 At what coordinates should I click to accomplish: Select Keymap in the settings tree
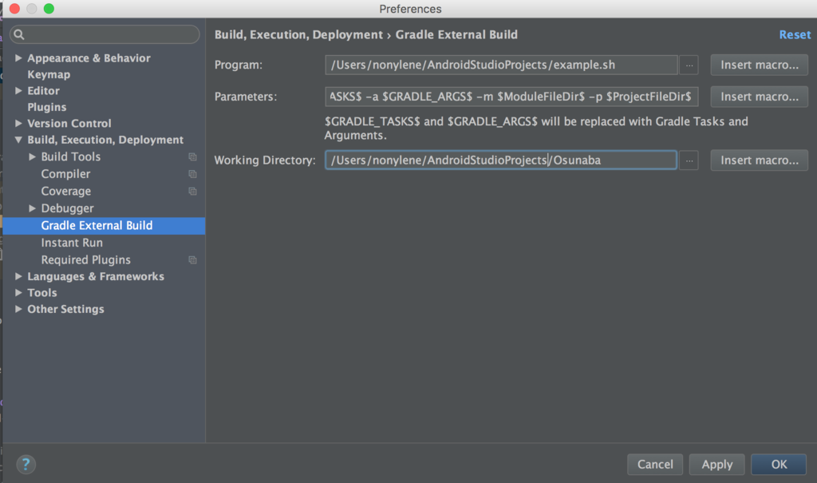click(x=49, y=74)
